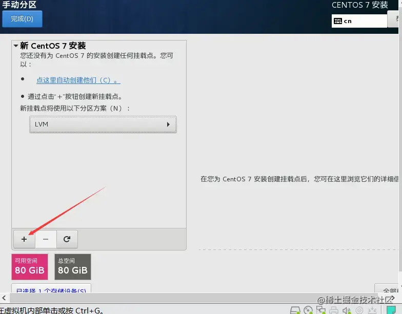Collapse the 新 CentOS 7 安装 section
The height and width of the screenshot is (314, 402).
click(x=16, y=46)
